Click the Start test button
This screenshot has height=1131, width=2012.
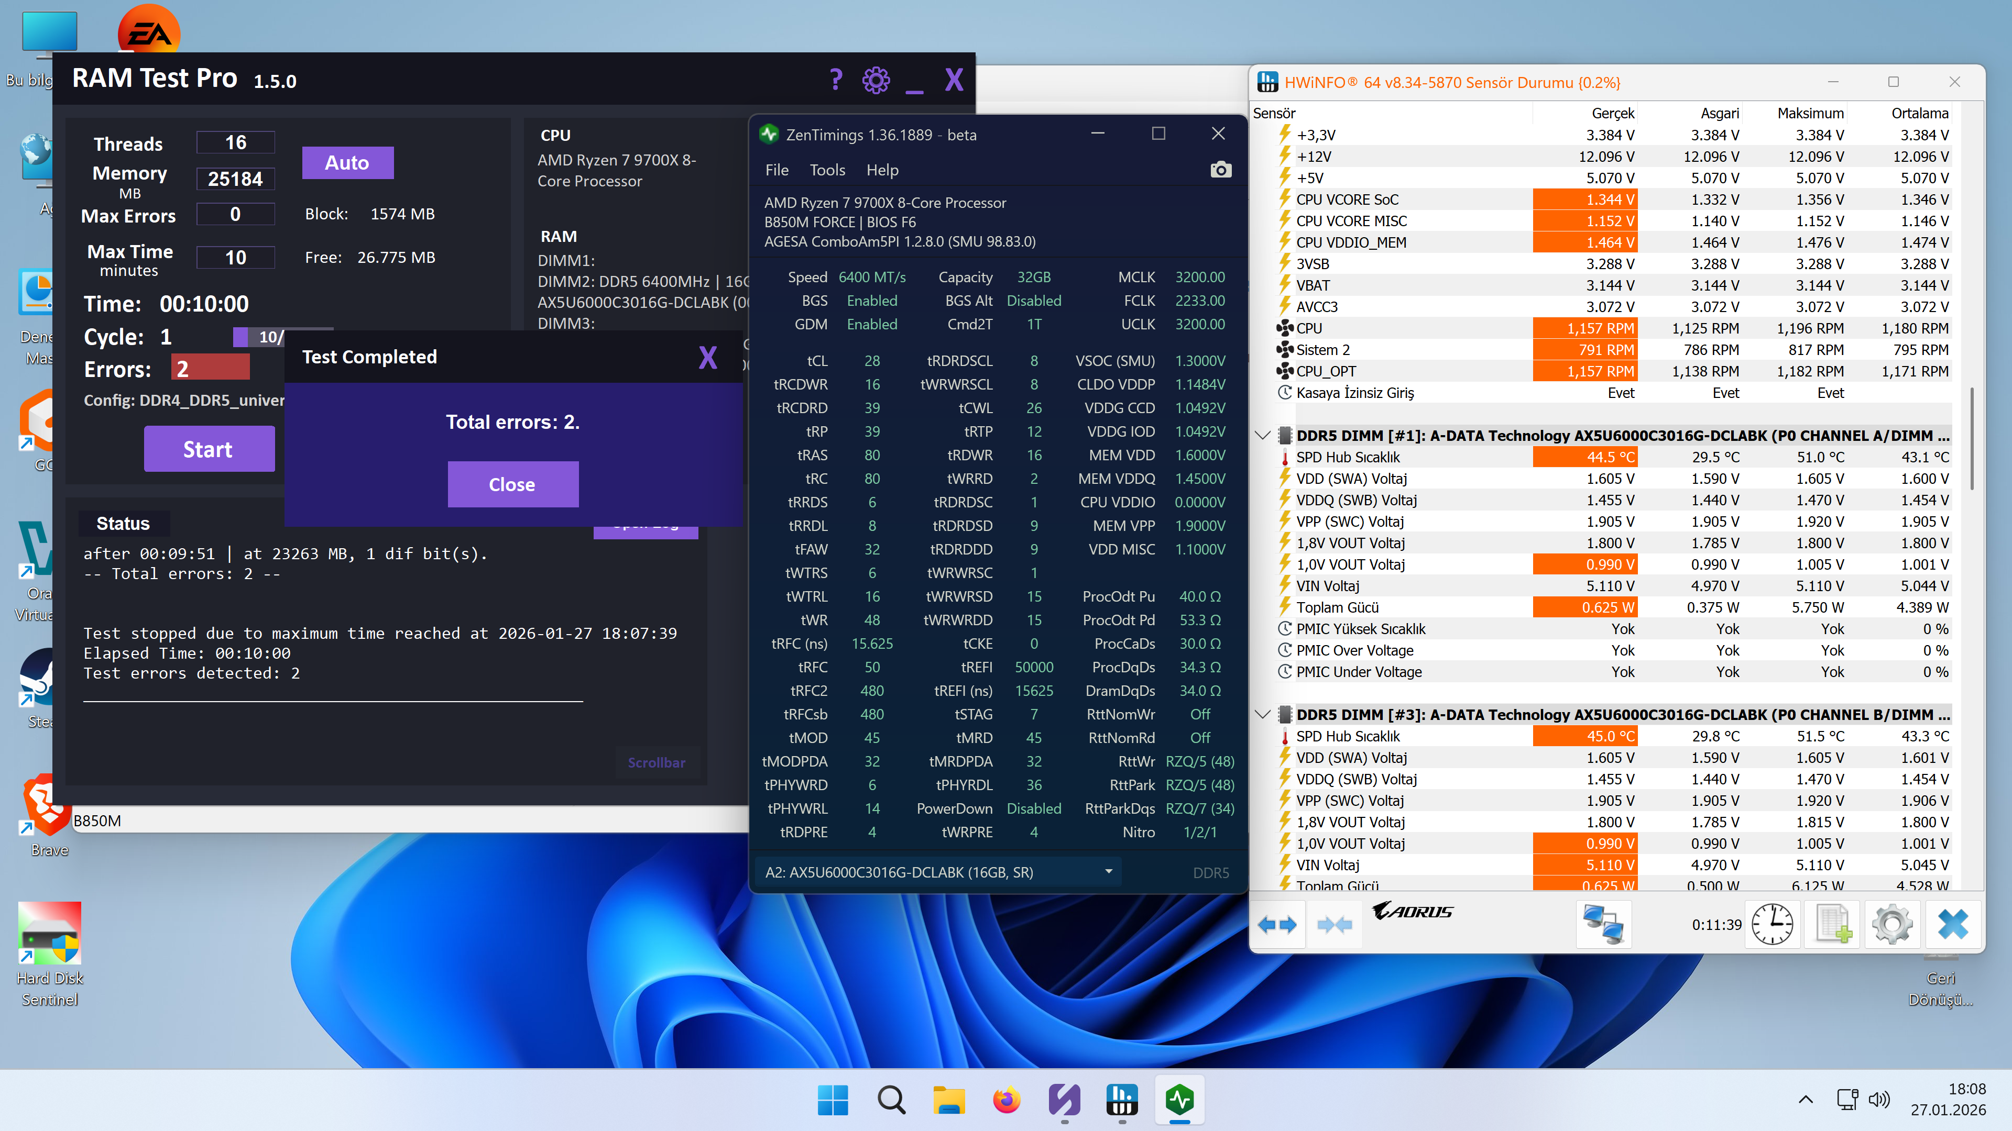tap(209, 449)
